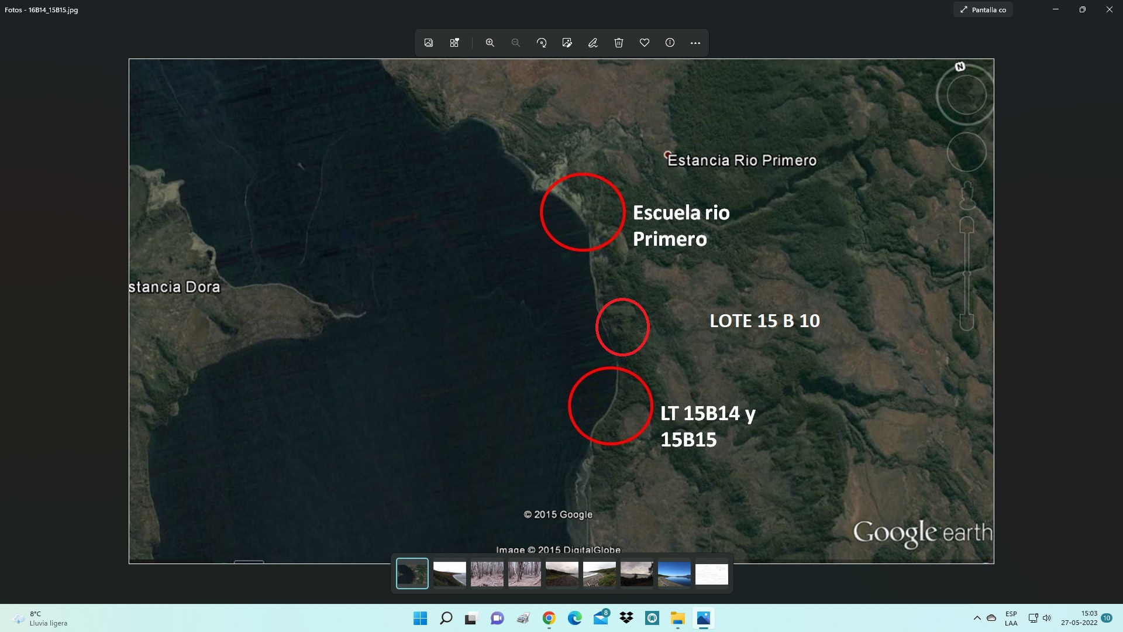Open Windows Start menu
The height and width of the screenshot is (632, 1123).
(420, 618)
